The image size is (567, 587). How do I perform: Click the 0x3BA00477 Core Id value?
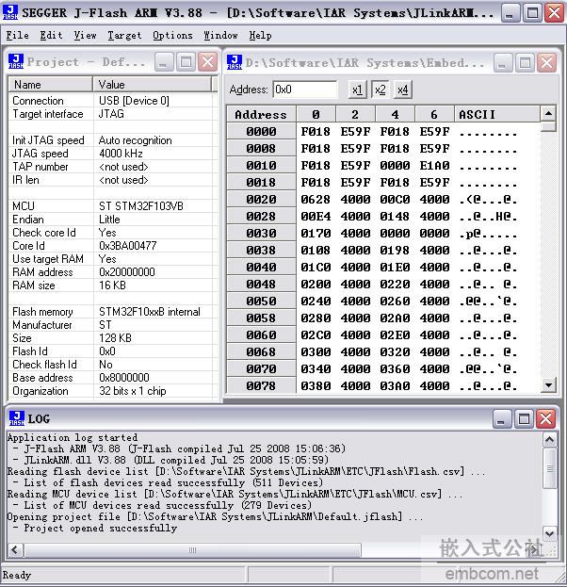127,246
